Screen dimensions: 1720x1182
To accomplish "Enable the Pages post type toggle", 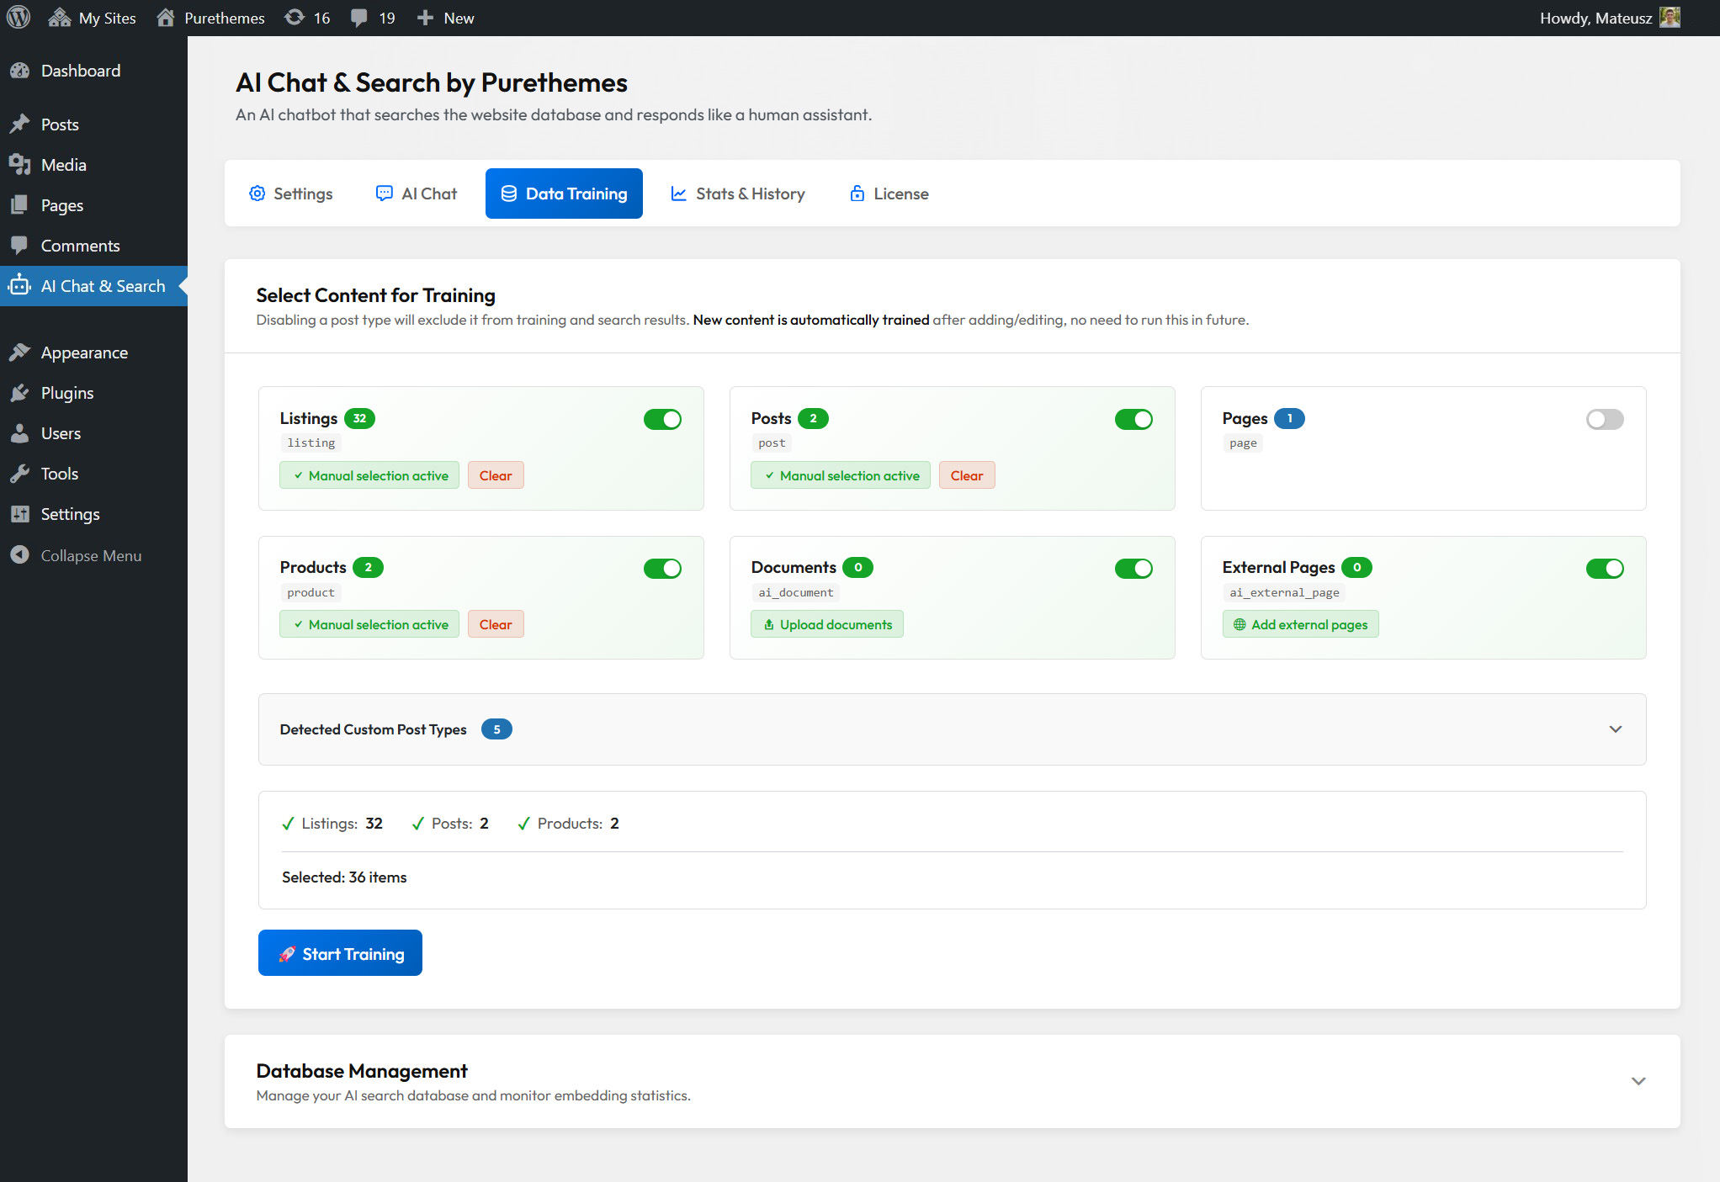I will tap(1604, 419).
